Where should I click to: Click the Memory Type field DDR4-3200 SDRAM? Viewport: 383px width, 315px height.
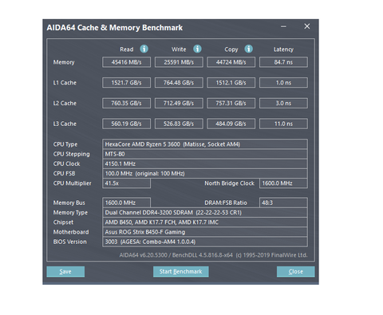pyautogui.click(x=205, y=213)
